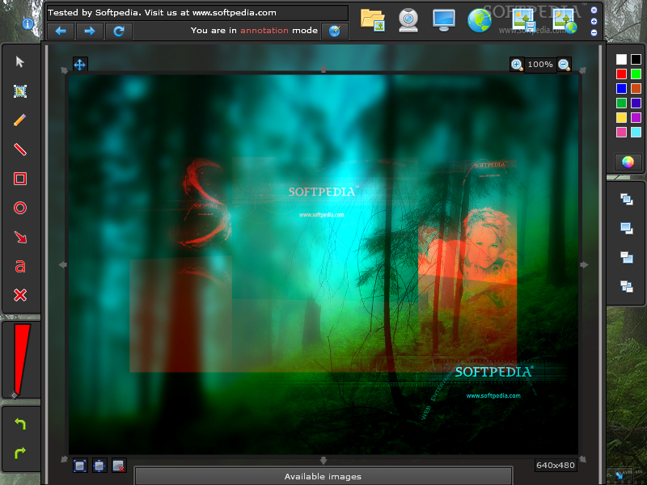Pick the purple color swatch
The image size is (647, 485).
click(x=636, y=117)
